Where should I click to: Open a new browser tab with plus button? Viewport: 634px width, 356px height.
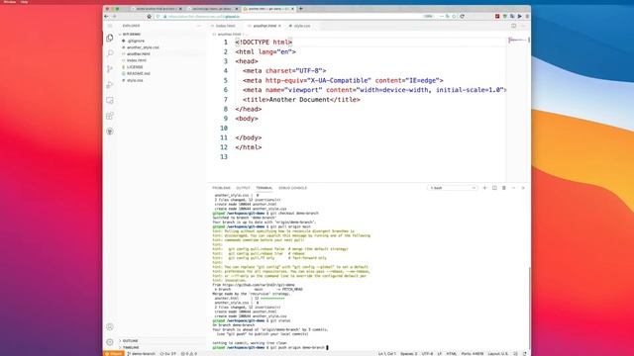click(301, 9)
